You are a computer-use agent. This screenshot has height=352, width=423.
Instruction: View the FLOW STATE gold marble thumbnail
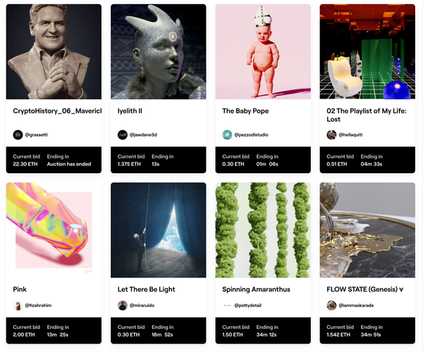pyautogui.click(x=367, y=230)
